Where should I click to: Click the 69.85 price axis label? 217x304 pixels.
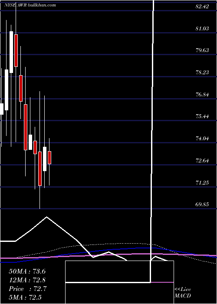click(x=202, y=205)
